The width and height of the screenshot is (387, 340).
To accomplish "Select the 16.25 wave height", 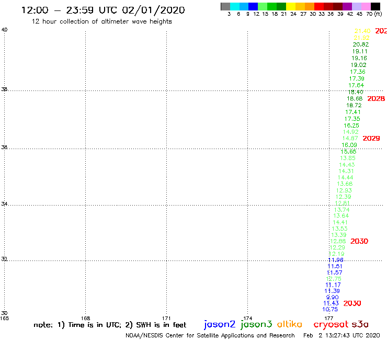I will (351, 126).
